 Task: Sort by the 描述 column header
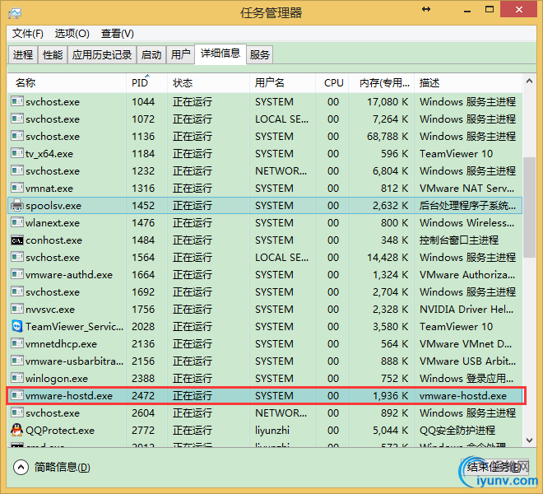468,83
